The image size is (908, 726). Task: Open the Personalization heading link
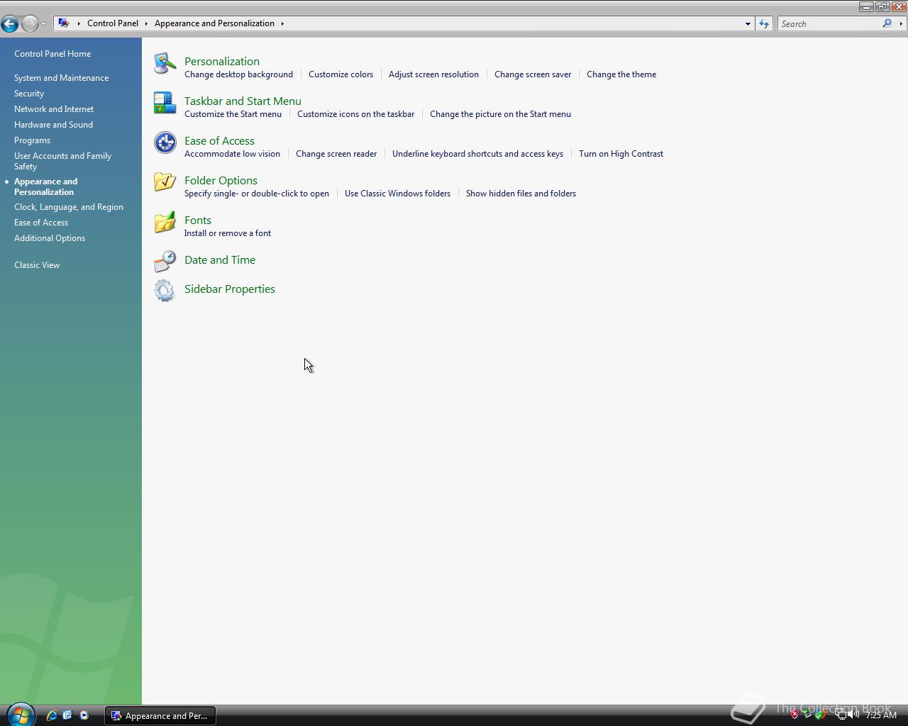[222, 62]
